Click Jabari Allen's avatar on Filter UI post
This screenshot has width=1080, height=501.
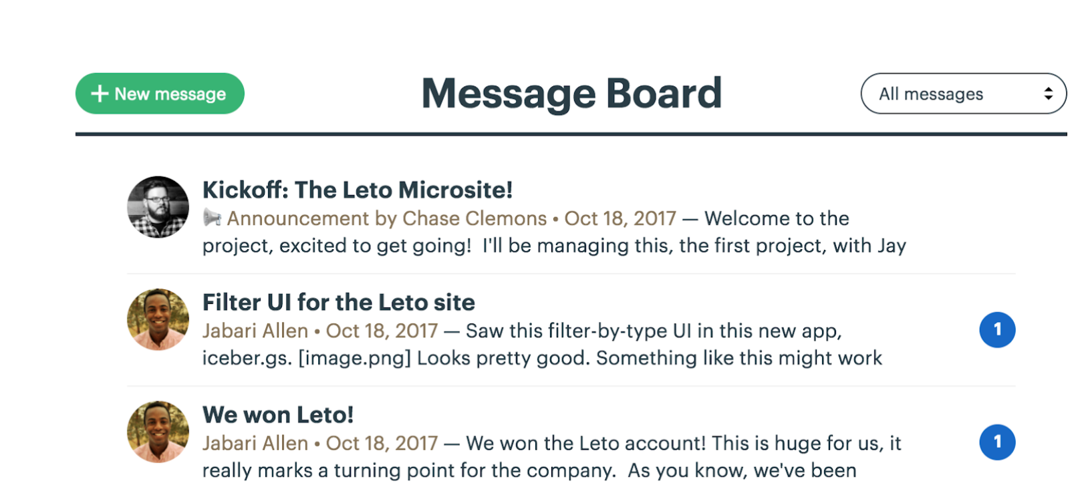(x=158, y=319)
